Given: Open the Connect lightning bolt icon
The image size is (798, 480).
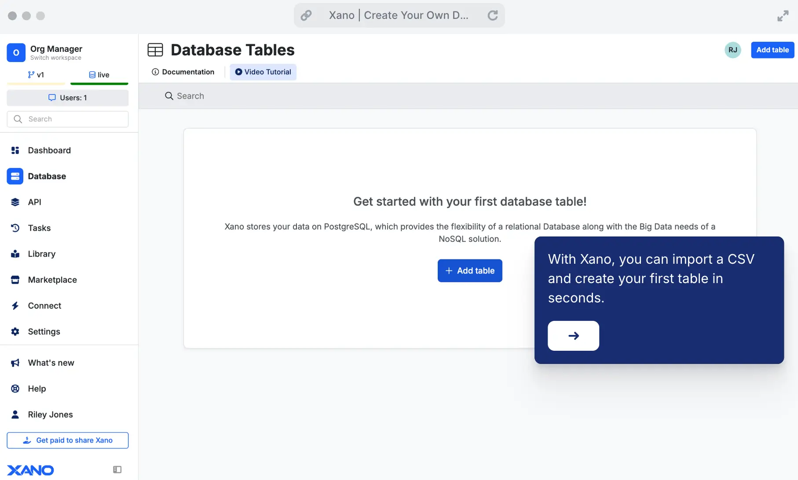Looking at the screenshot, I should 15,306.
